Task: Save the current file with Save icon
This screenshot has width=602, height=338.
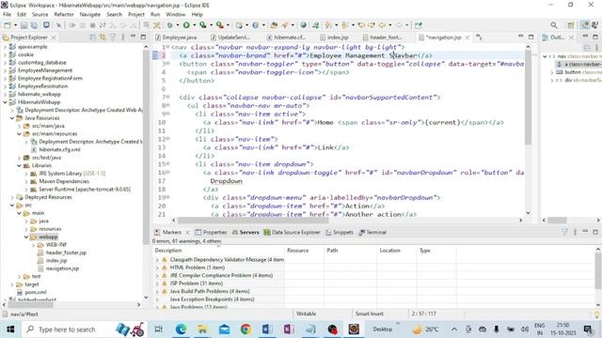Action: tap(24, 25)
